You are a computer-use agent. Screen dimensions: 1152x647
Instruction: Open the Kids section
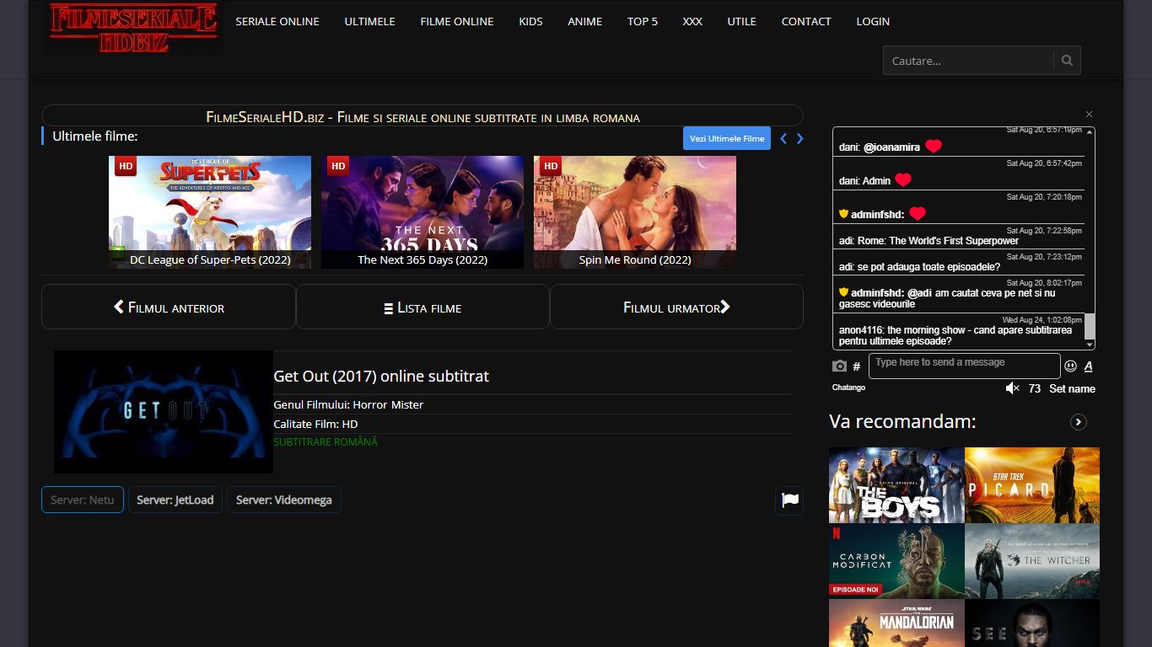click(531, 21)
